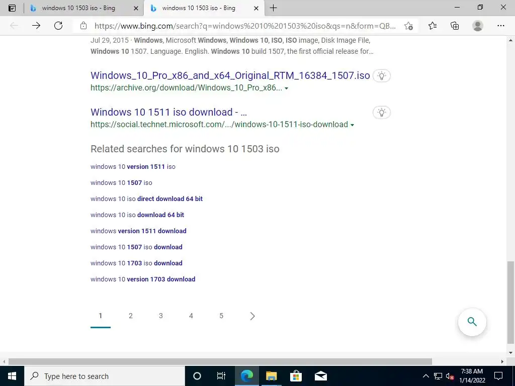515x386 pixels.
Task: Search windows 10 1703 iso download
Action: point(136,263)
